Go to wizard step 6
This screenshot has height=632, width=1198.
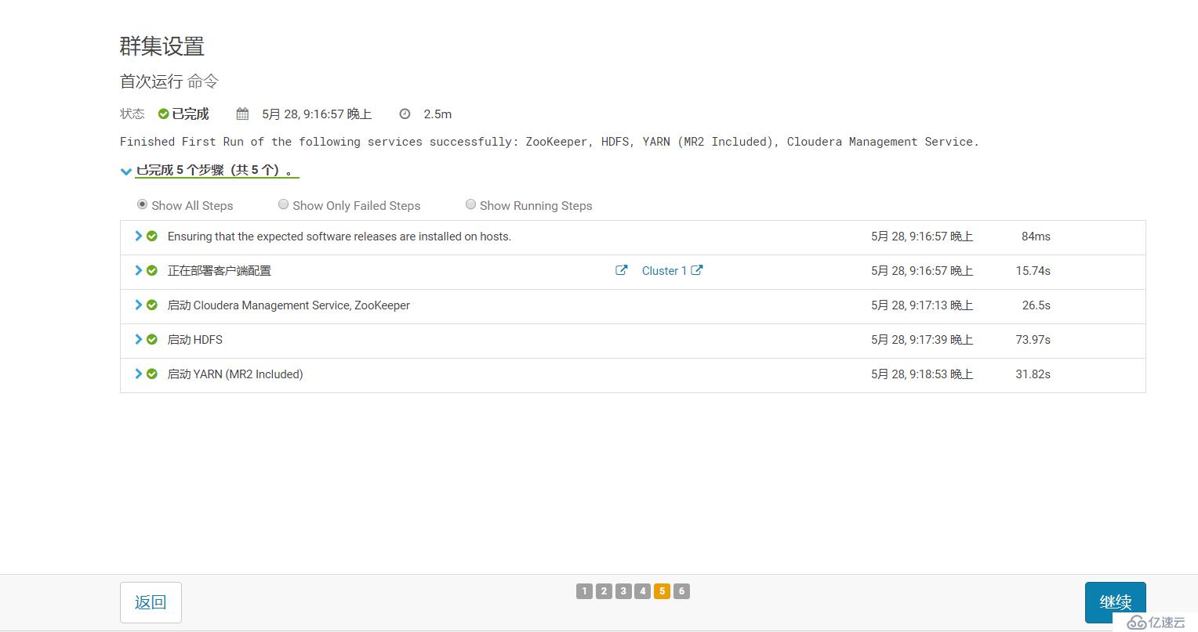tap(682, 591)
